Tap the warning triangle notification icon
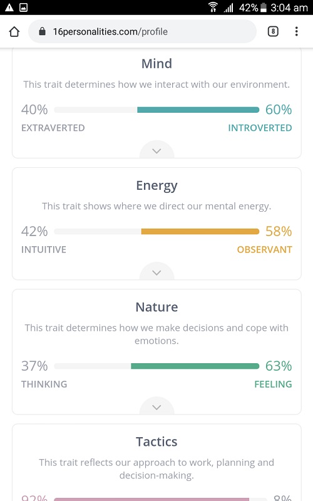The height and width of the screenshot is (501, 313). click(9, 8)
